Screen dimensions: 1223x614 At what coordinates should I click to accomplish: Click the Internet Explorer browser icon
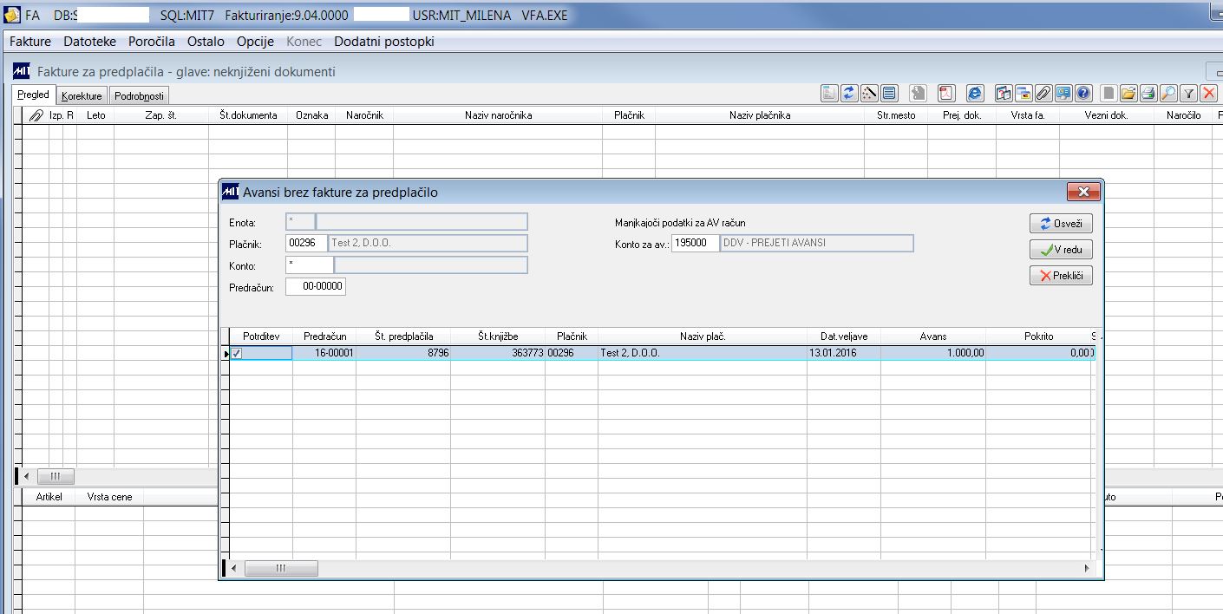(976, 93)
